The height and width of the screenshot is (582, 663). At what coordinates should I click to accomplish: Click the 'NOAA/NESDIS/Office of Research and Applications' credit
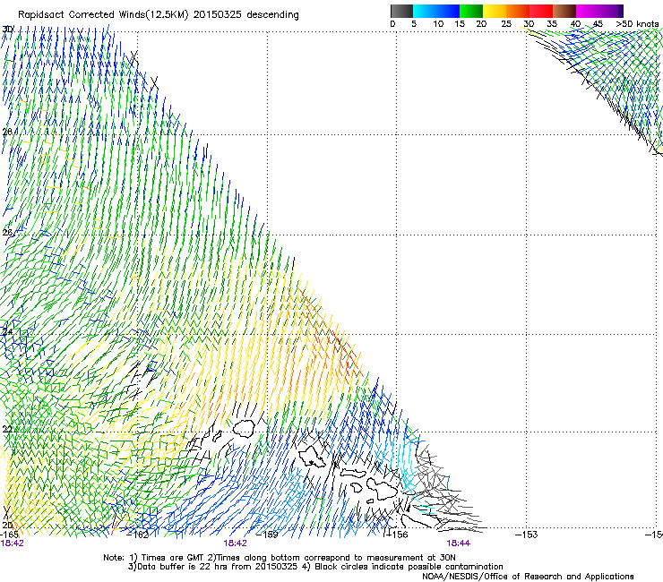pyautogui.click(x=528, y=577)
